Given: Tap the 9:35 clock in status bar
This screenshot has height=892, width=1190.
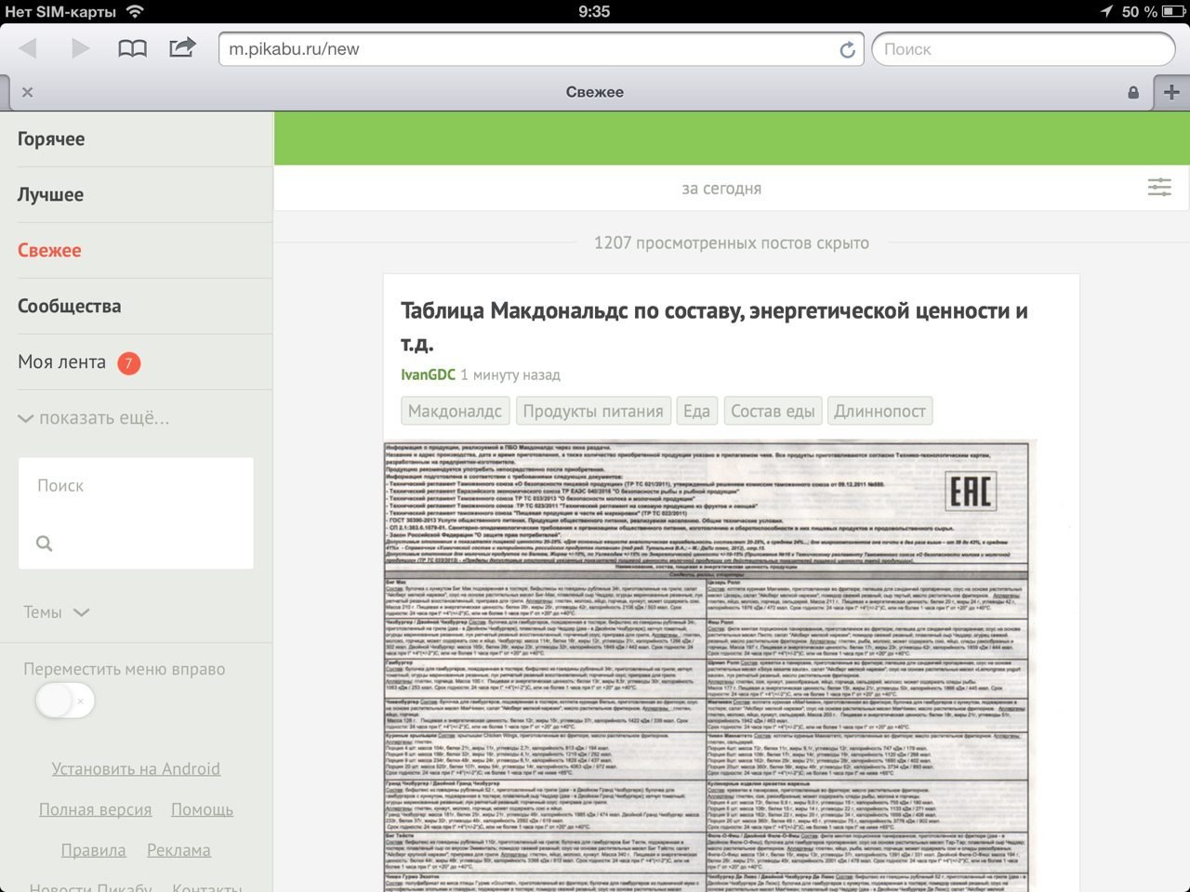Looking at the screenshot, I should point(594,11).
